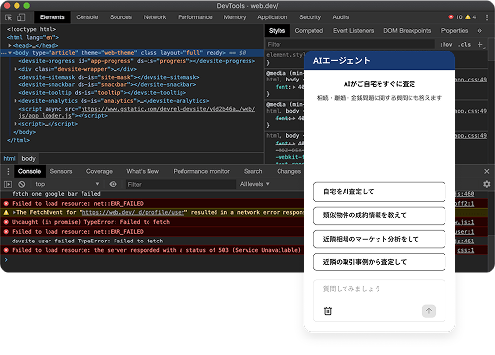The image size is (495, 355).
Task: Click the 近隣相場のマーケット分析をして suggestion button
Action: click(x=379, y=239)
